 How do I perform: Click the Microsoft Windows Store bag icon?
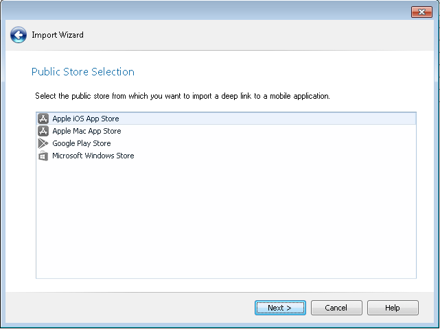[43, 156]
